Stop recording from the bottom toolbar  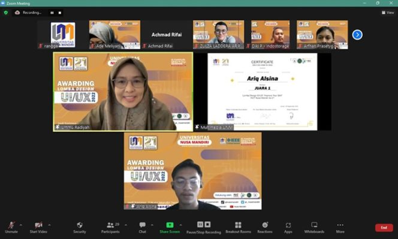(x=207, y=224)
